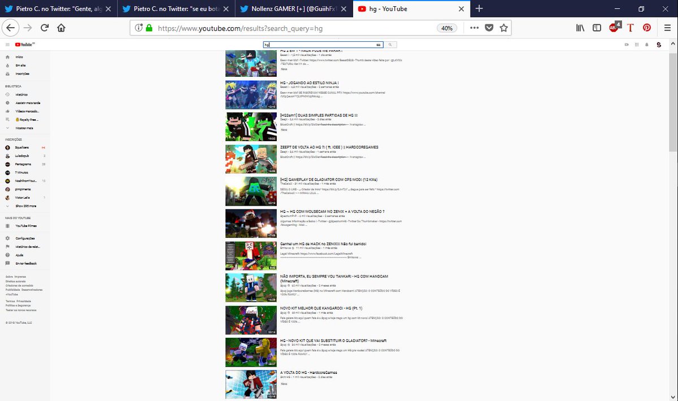
Task: Open Inscrições in the sidebar top section
Action: coord(22,73)
